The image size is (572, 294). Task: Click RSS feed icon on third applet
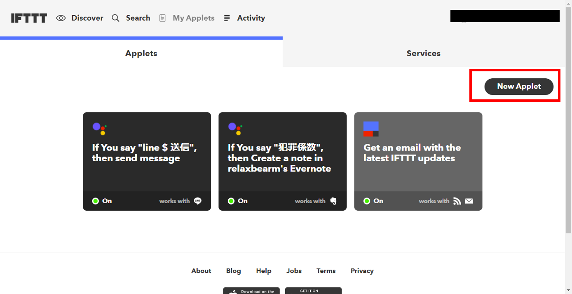(457, 201)
